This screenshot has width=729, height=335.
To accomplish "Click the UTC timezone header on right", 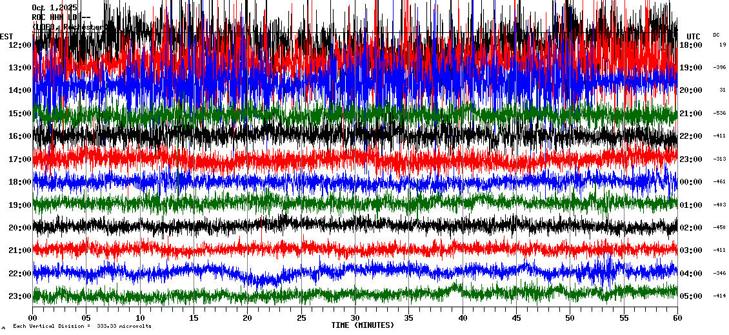I will point(694,36).
